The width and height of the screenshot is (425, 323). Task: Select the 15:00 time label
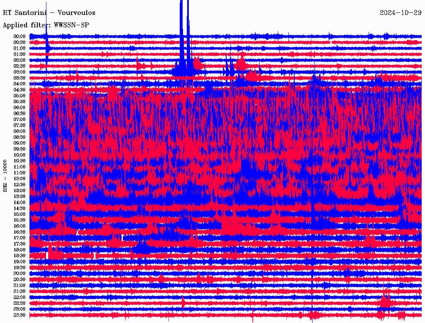pos(19,214)
